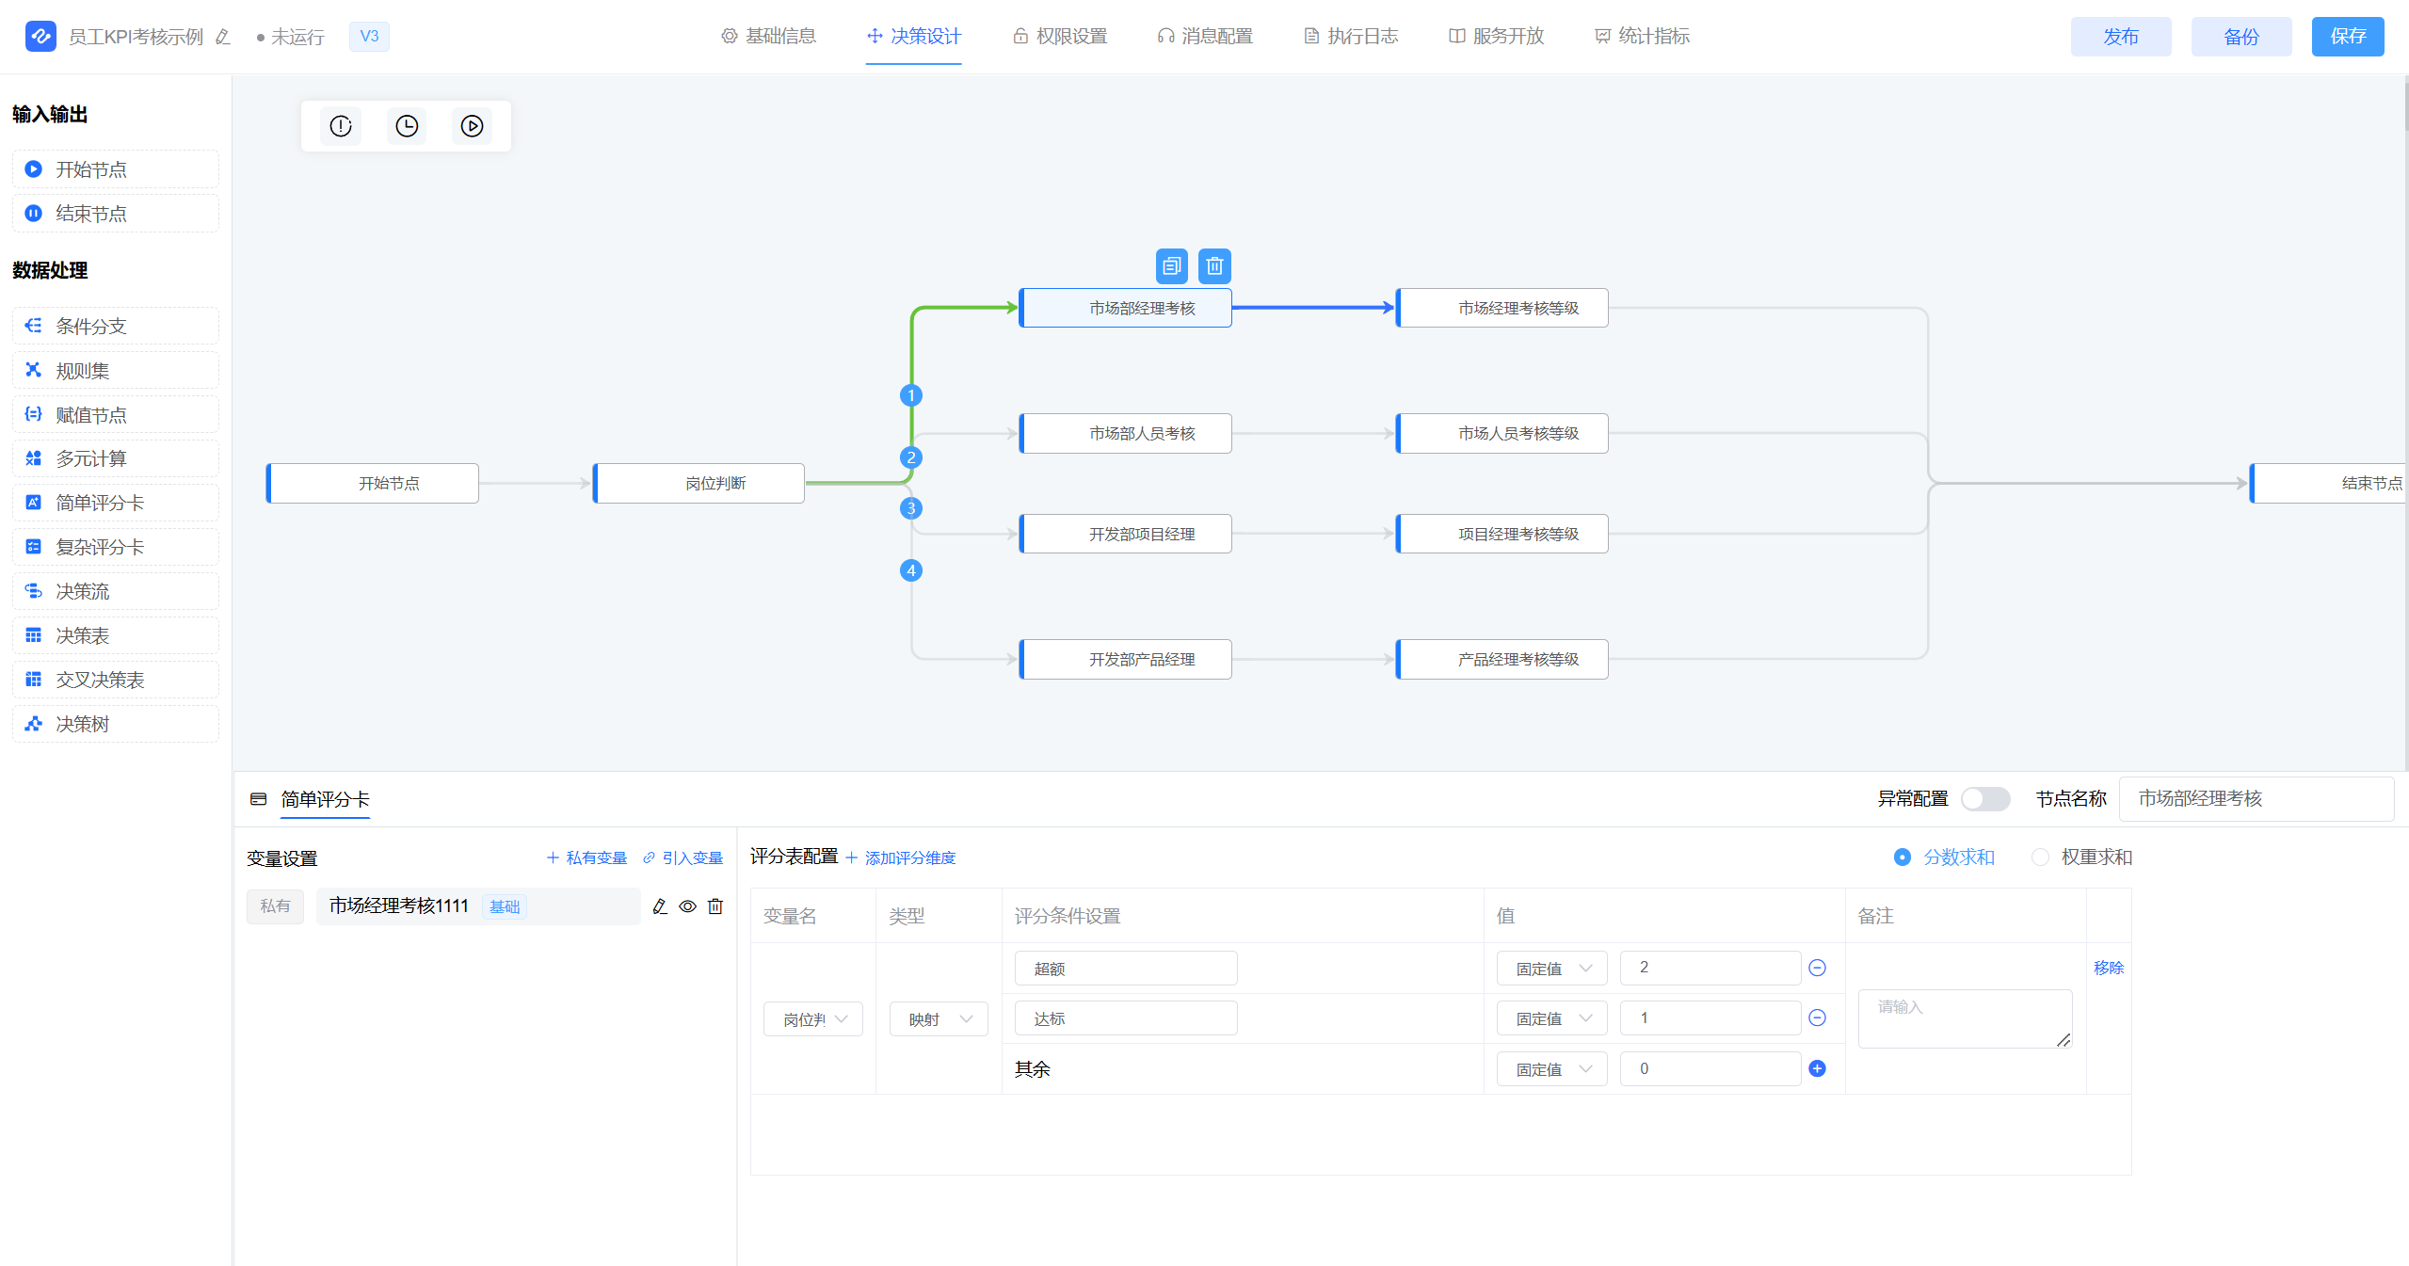Screen dimensions: 2409x1266
Task: View variable 市场经理考核1111 via eye icon
Action: 688,906
